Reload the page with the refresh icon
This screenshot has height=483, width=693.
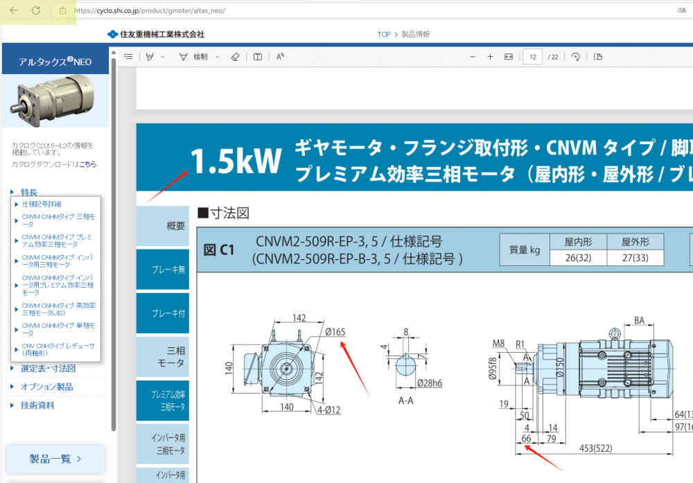(x=36, y=10)
